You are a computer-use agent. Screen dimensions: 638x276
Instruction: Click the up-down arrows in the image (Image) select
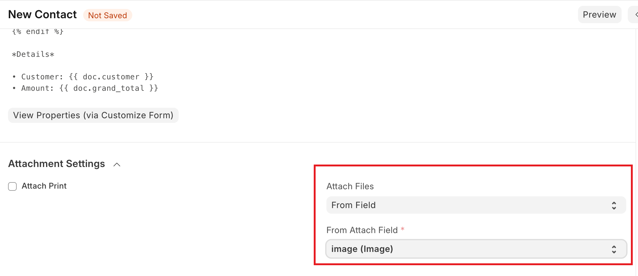point(614,249)
